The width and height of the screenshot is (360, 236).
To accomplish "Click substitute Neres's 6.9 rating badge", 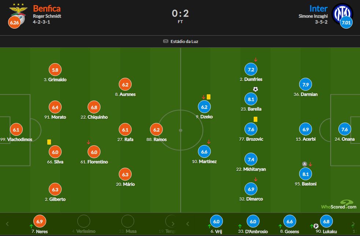I will tap(39, 221).
